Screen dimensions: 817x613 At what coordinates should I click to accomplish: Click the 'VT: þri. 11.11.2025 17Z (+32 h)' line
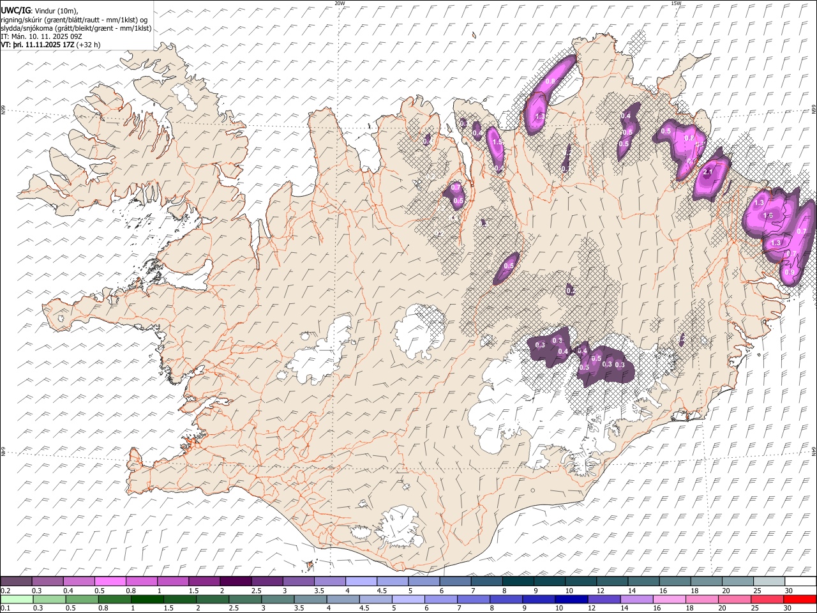(50, 45)
